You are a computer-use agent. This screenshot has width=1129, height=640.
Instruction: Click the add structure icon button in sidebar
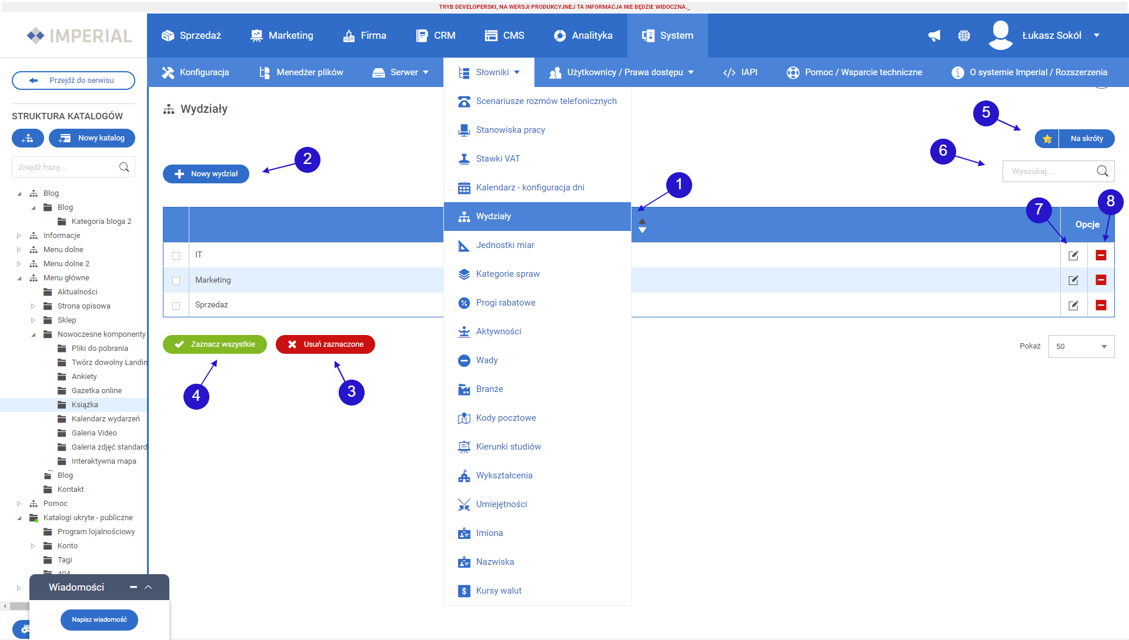point(28,138)
